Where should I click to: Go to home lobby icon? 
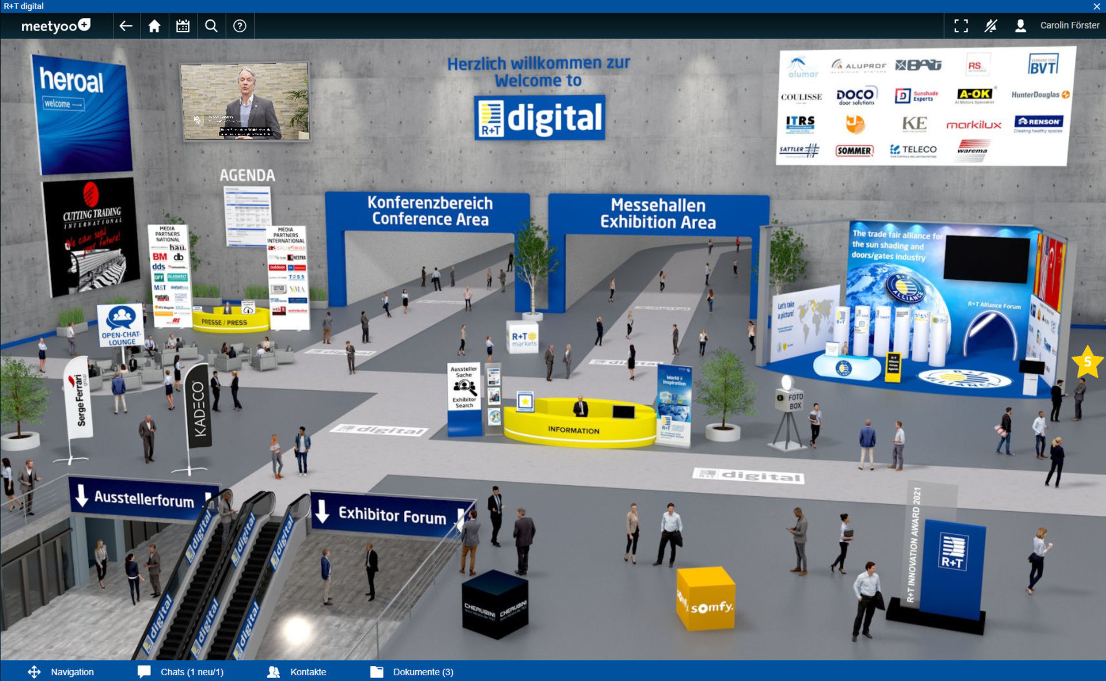[x=154, y=26]
